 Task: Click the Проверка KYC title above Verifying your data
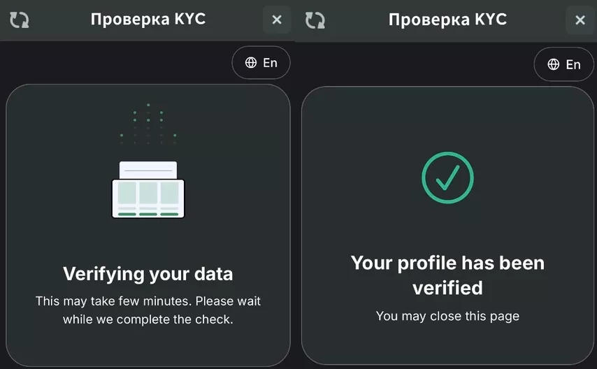(x=148, y=19)
